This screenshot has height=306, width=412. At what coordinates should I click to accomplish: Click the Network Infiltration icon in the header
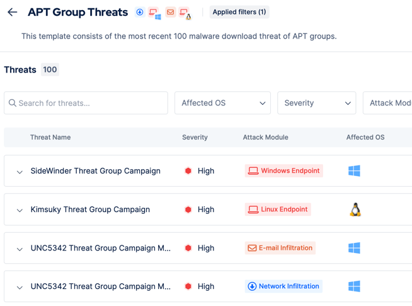pos(140,12)
